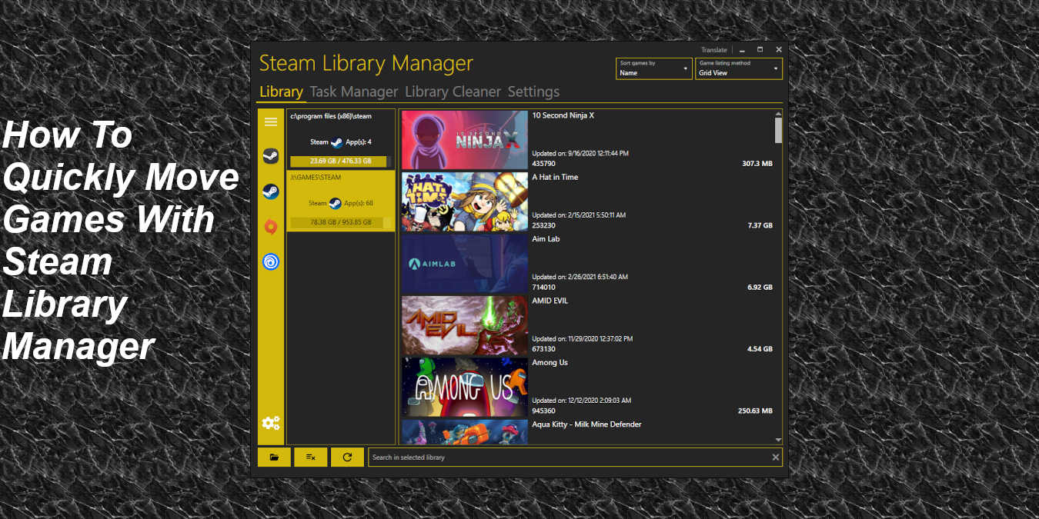1039x519 pixels.
Task: Open the hamburger menu in the sidebar
Action: [271, 121]
